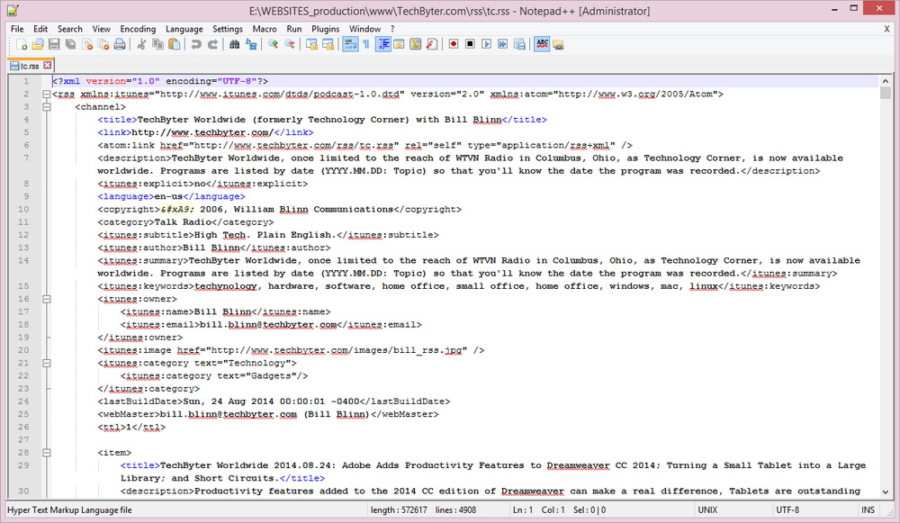Click the "Ln : 1 Col : 1" status field
Viewport: 900px width, 523px height.
click(539, 509)
